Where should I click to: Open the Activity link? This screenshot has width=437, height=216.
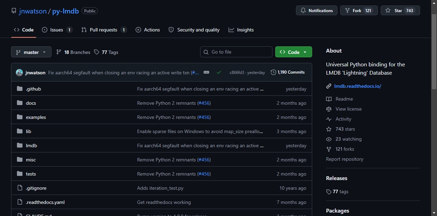(x=343, y=119)
